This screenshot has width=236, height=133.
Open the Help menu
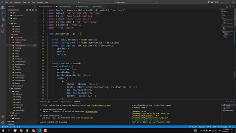[46, 2]
